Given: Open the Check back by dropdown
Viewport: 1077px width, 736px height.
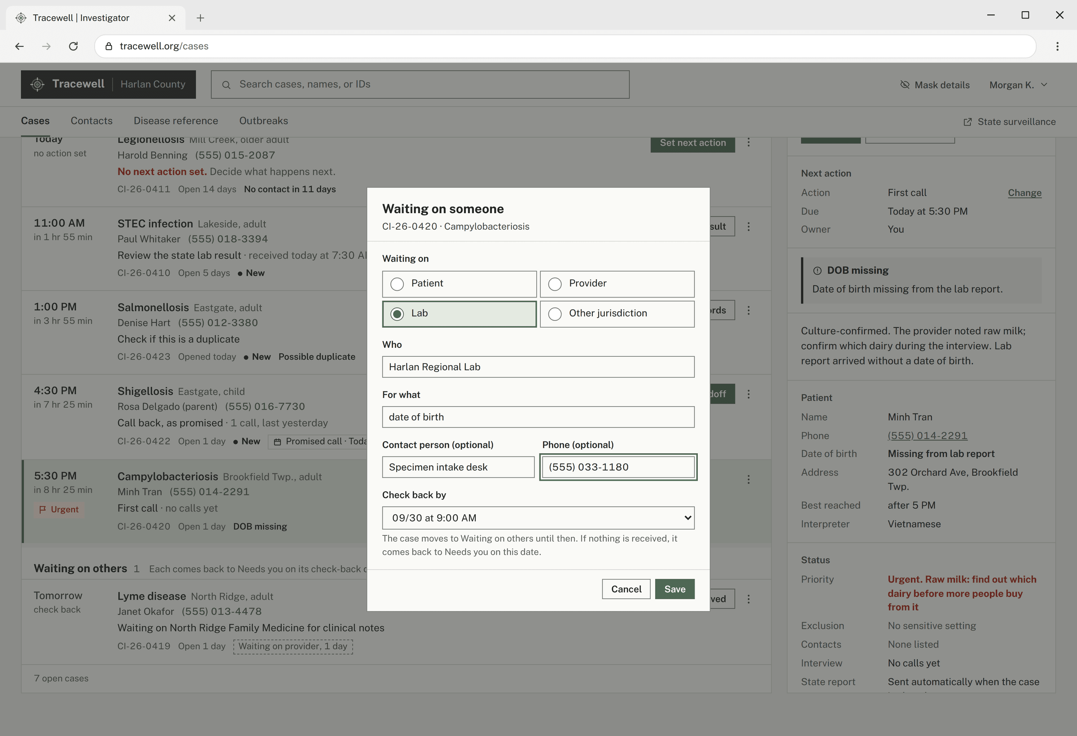Looking at the screenshot, I should (x=538, y=518).
